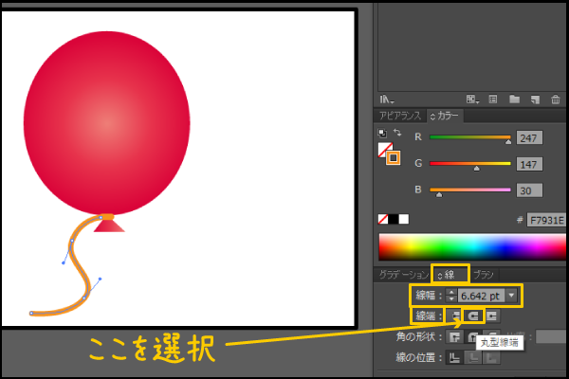
Task: Click the G channel slider
Action: 469,165
